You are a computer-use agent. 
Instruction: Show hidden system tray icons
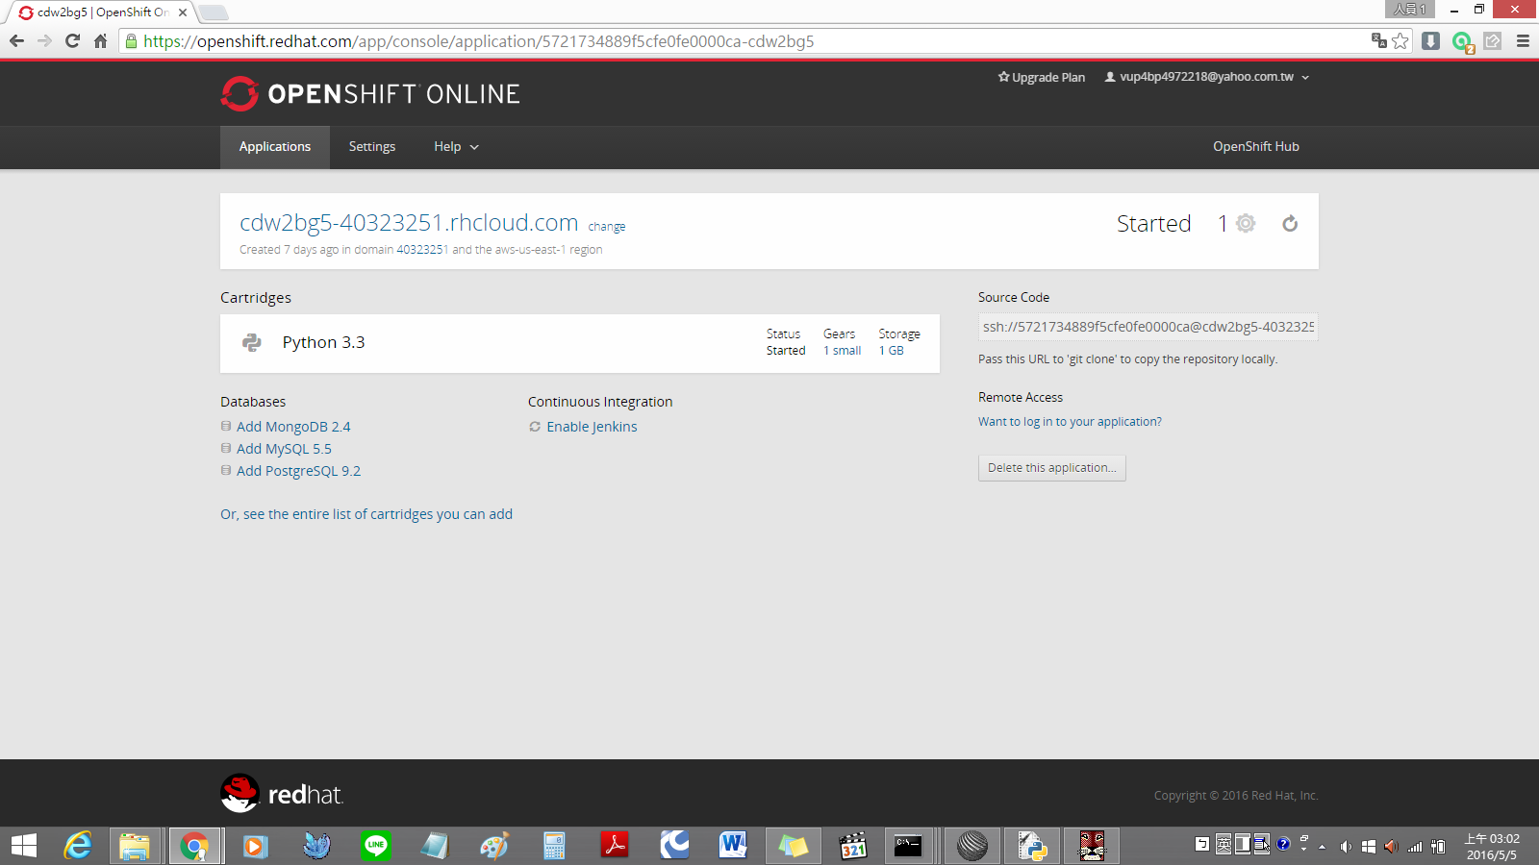tap(1323, 847)
